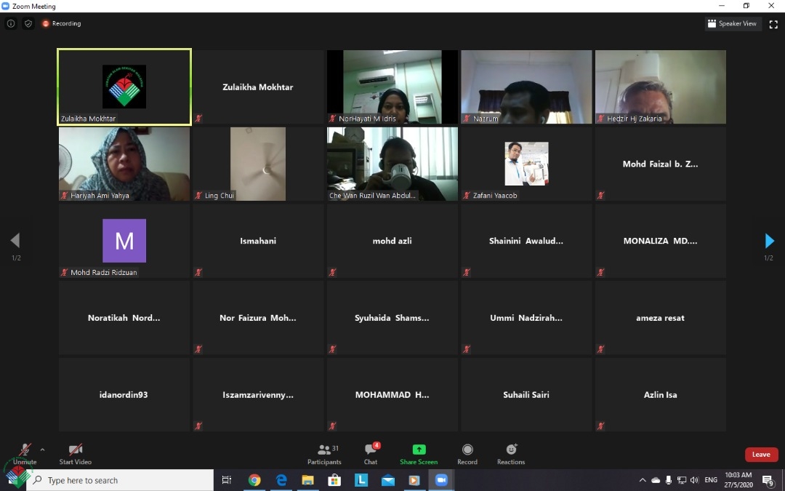Open File Explorer from taskbar
The height and width of the screenshot is (491, 785).
click(x=308, y=481)
